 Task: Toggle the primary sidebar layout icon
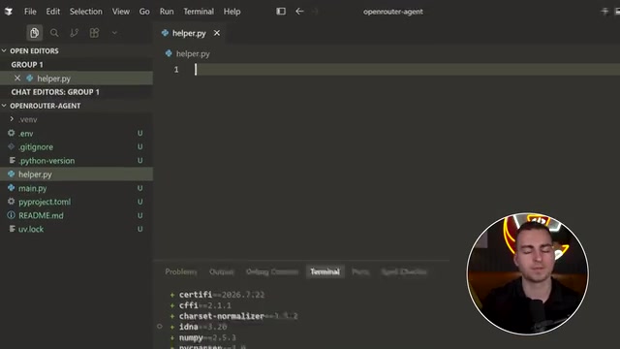(x=281, y=11)
